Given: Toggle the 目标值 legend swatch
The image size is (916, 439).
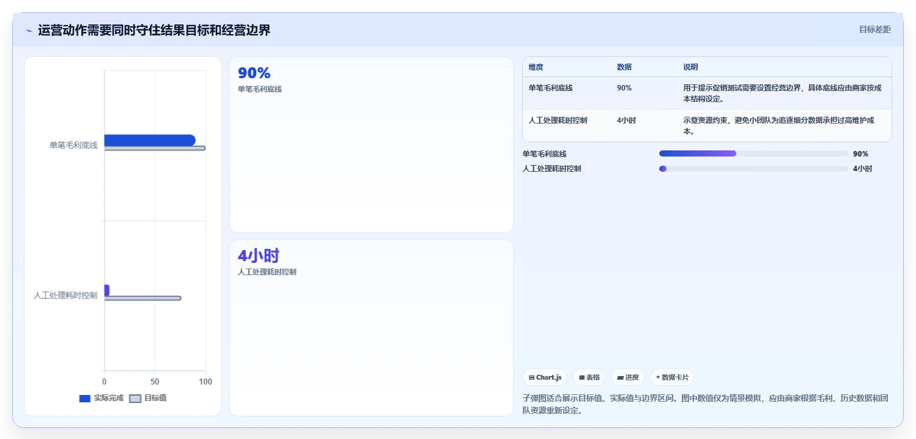Looking at the screenshot, I should click(x=136, y=399).
